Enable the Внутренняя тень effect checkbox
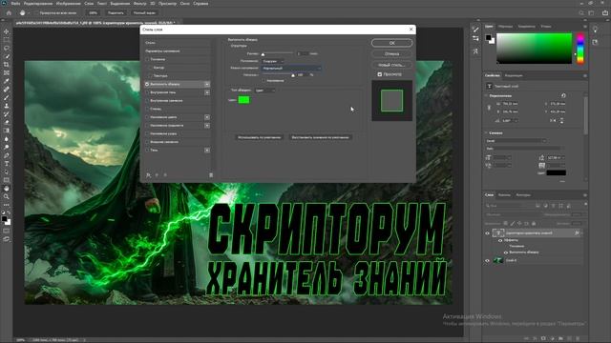 pyautogui.click(x=147, y=92)
